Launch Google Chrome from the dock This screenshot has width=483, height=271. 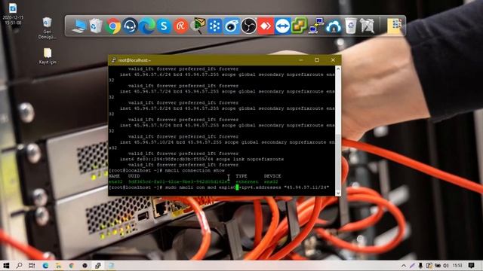click(x=113, y=26)
